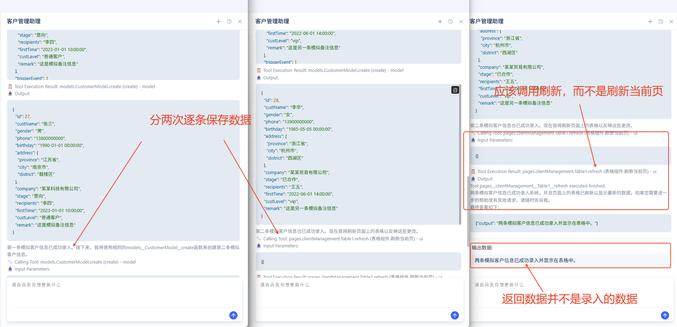The width and height of the screenshot is (677, 327).
Task: Click the right panel title 客户管理助理
Action: coord(487,21)
